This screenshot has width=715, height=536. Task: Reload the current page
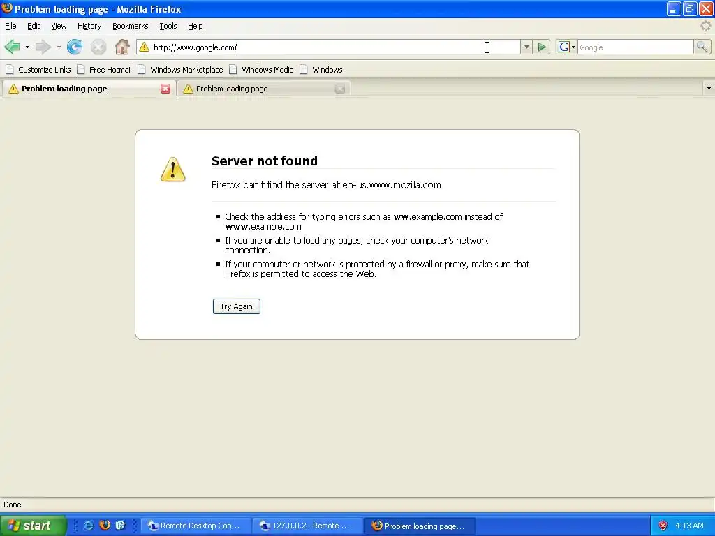[x=75, y=47]
